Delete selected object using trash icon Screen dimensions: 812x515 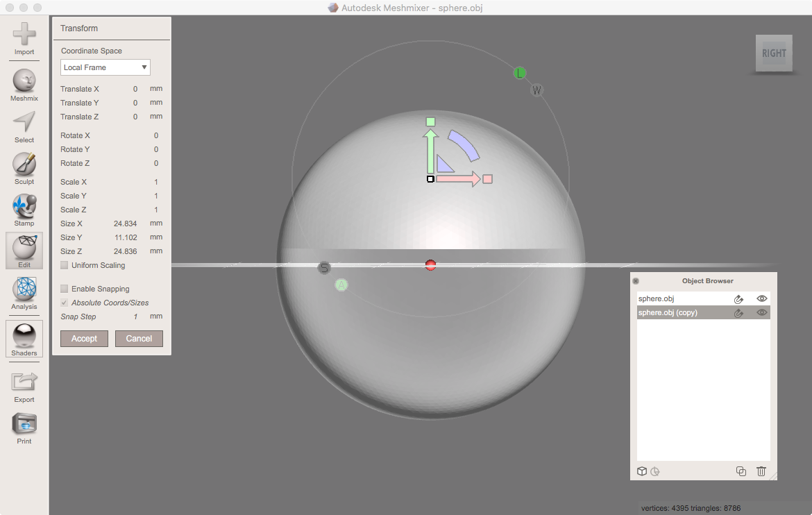tap(761, 471)
